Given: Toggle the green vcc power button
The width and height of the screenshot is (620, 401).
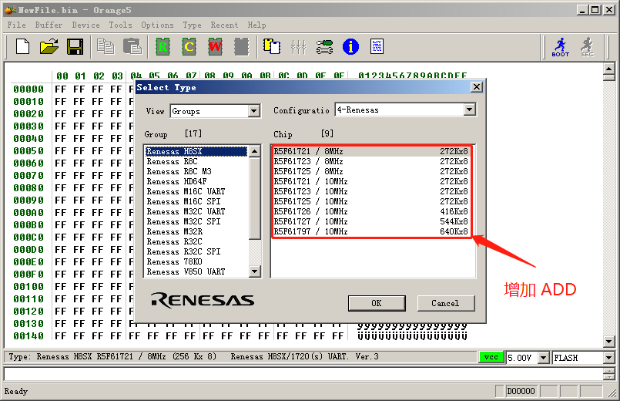Looking at the screenshot, I should click(490, 358).
